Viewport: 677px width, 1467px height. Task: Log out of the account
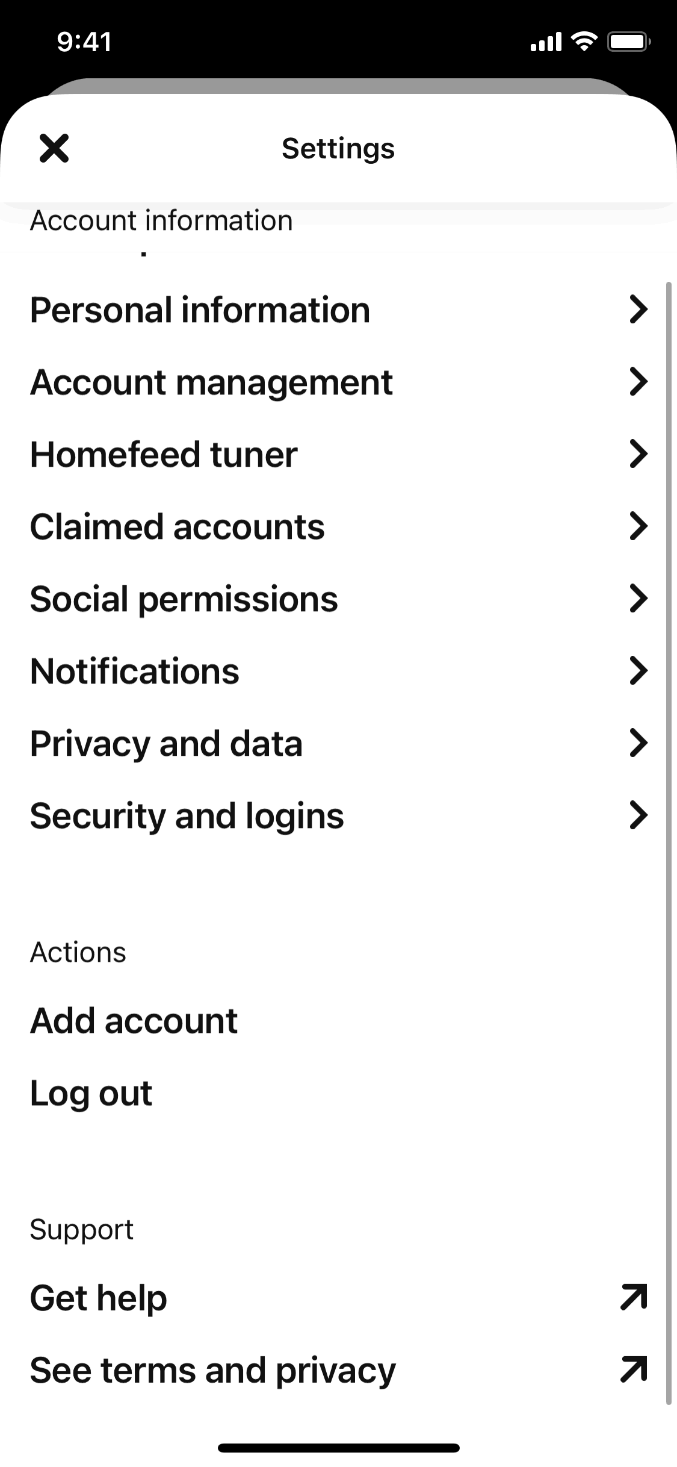pyautogui.click(x=91, y=1093)
